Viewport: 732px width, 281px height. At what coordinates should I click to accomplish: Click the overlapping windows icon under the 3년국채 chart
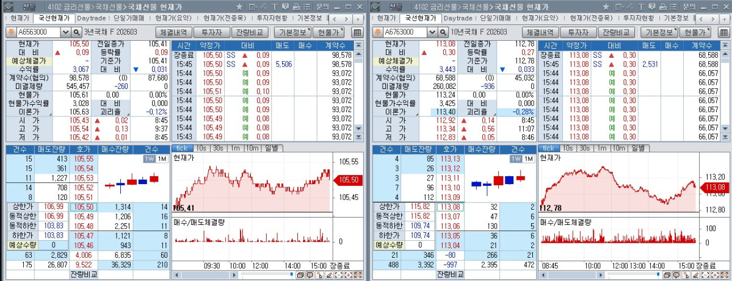300,275
